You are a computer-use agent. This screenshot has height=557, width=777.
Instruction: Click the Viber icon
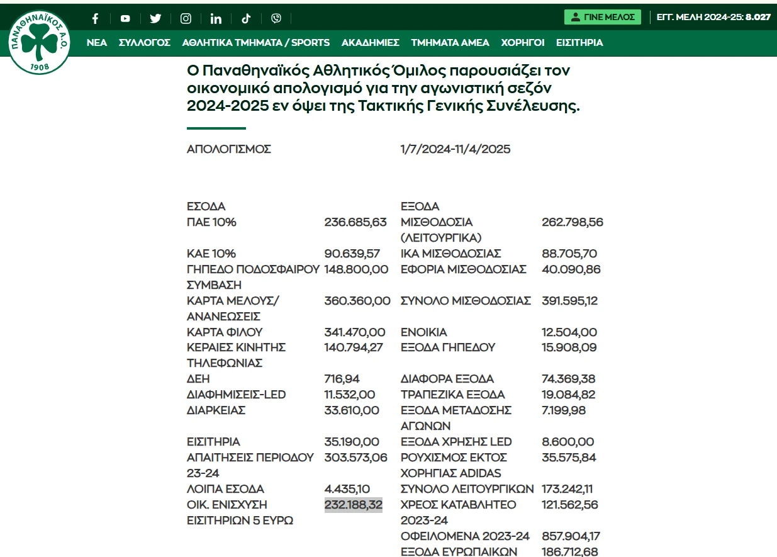click(x=276, y=18)
